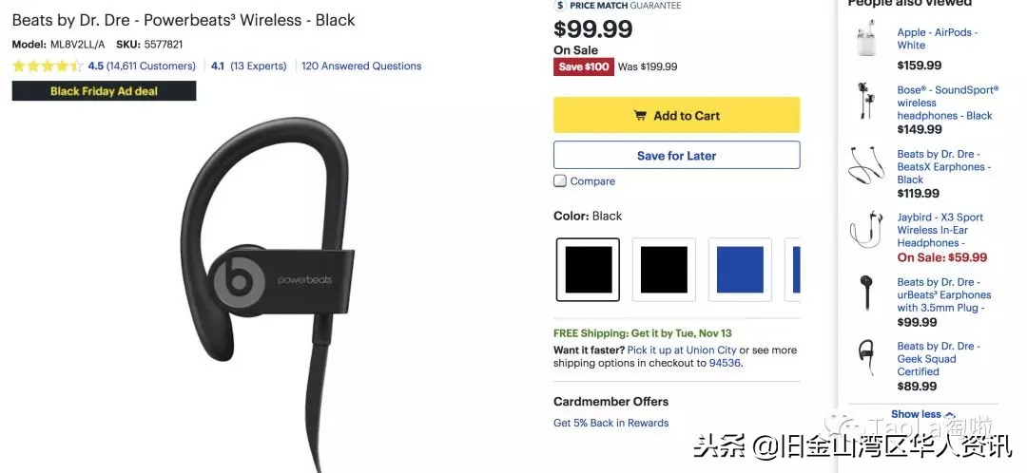Collapse list with Show less chevron
The height and width of the screenshot is (473, 1027).
tap(922, 414)
